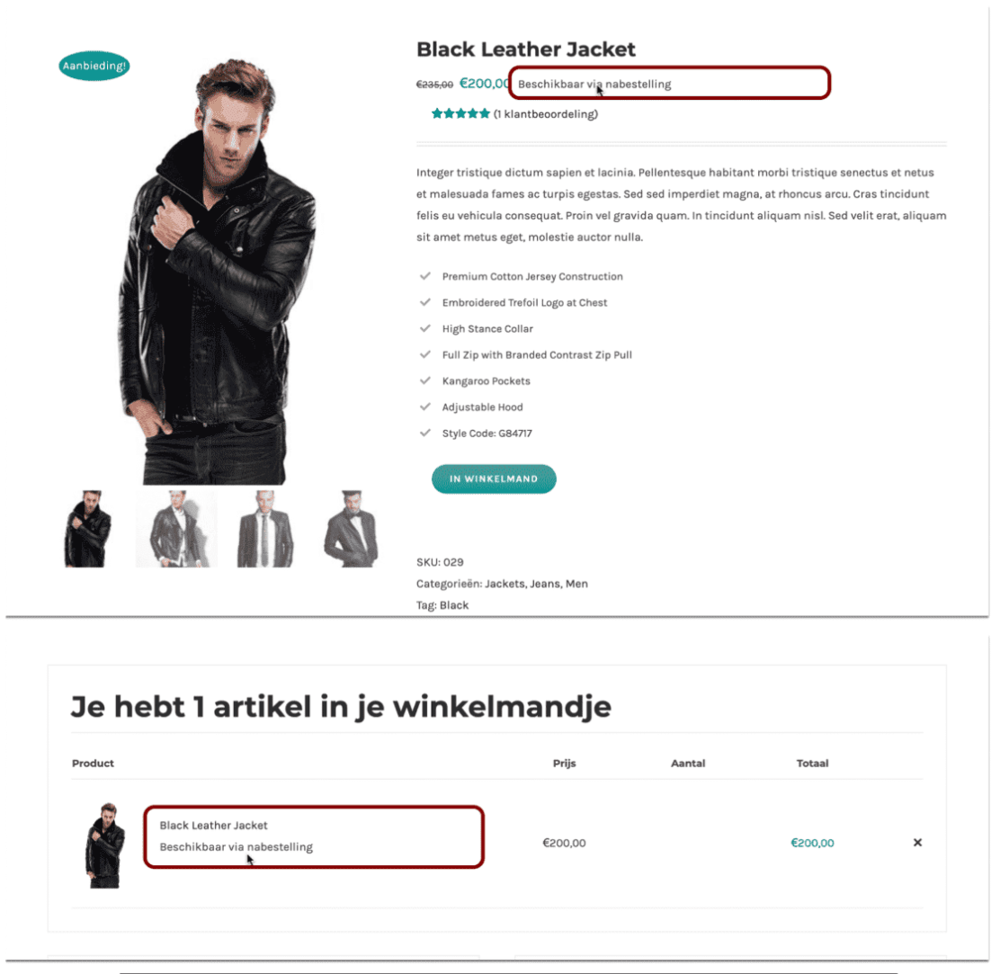Open the Men category link
Screen dimensions: 1000x974
coord(576,584)
